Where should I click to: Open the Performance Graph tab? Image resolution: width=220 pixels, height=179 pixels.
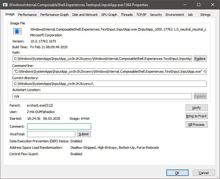pos(55,15)
